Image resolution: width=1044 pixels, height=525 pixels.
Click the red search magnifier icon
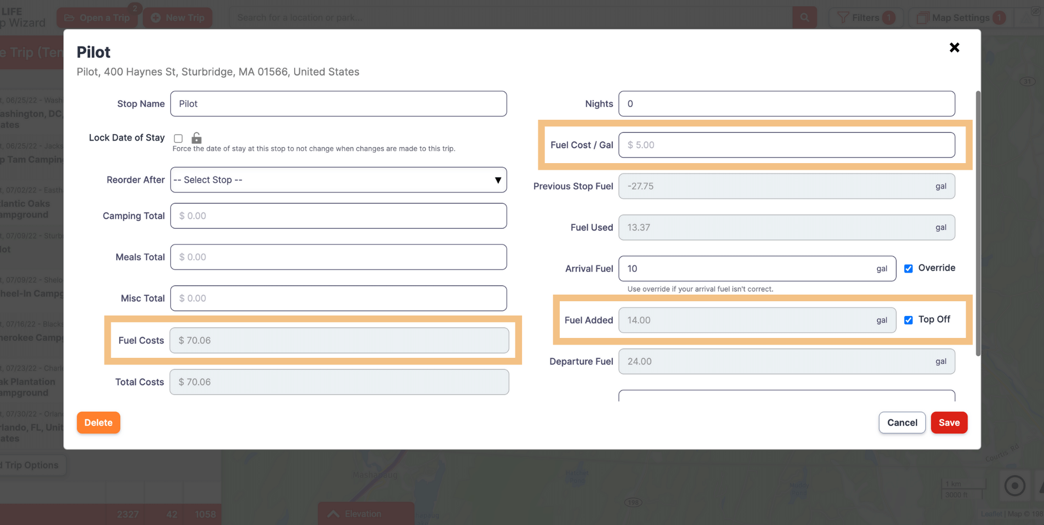[804, 17]
